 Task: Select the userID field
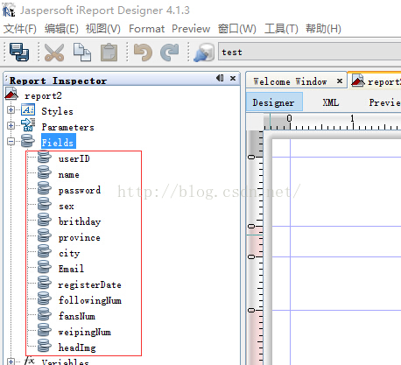(x=74, y=158)
